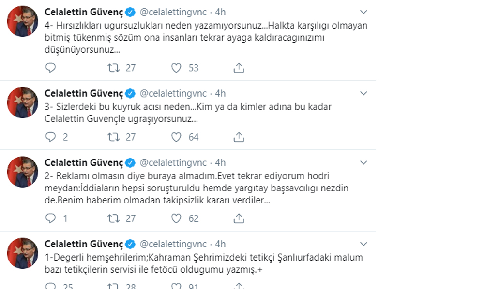
Task: Open the options chevron on tweet 4
Action: (x=364, y=12)
